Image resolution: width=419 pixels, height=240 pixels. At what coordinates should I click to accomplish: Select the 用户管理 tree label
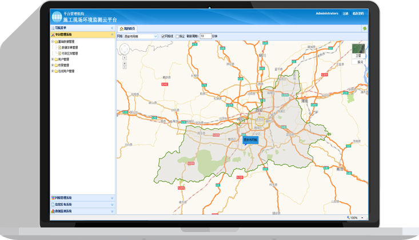[x=63, y=59]
